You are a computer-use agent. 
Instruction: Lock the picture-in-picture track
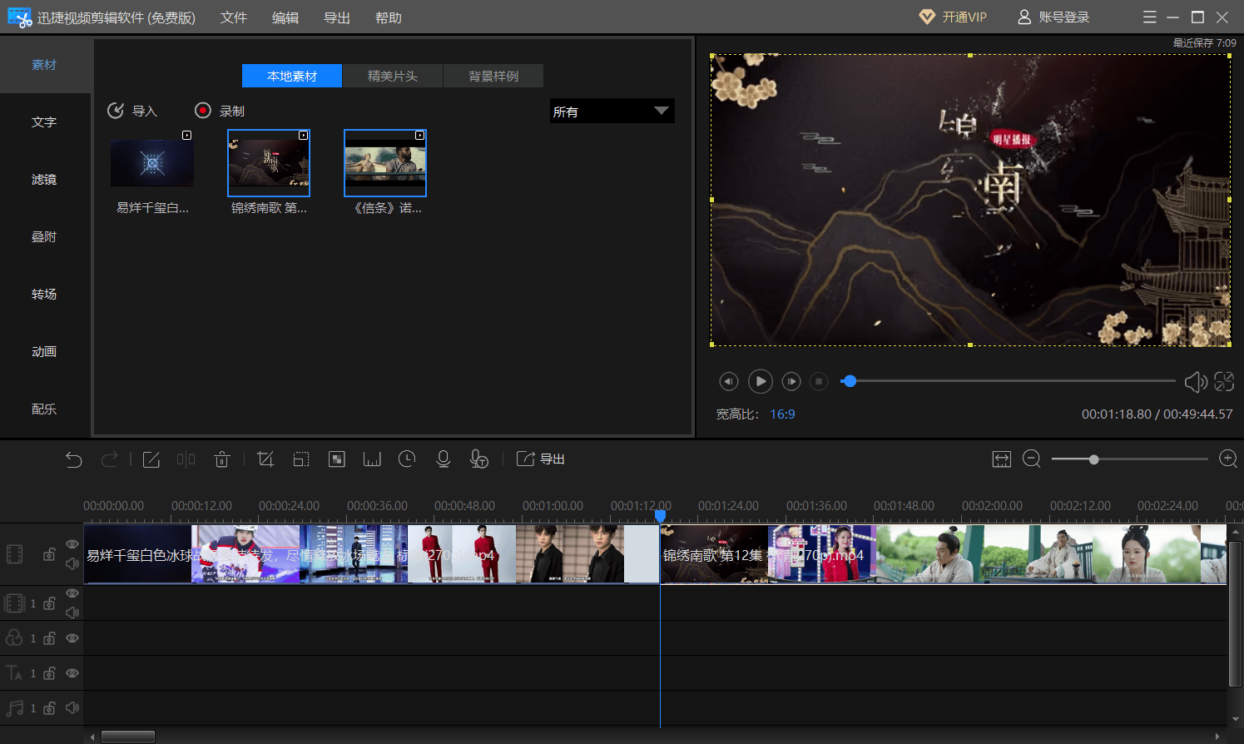point(50,603)
